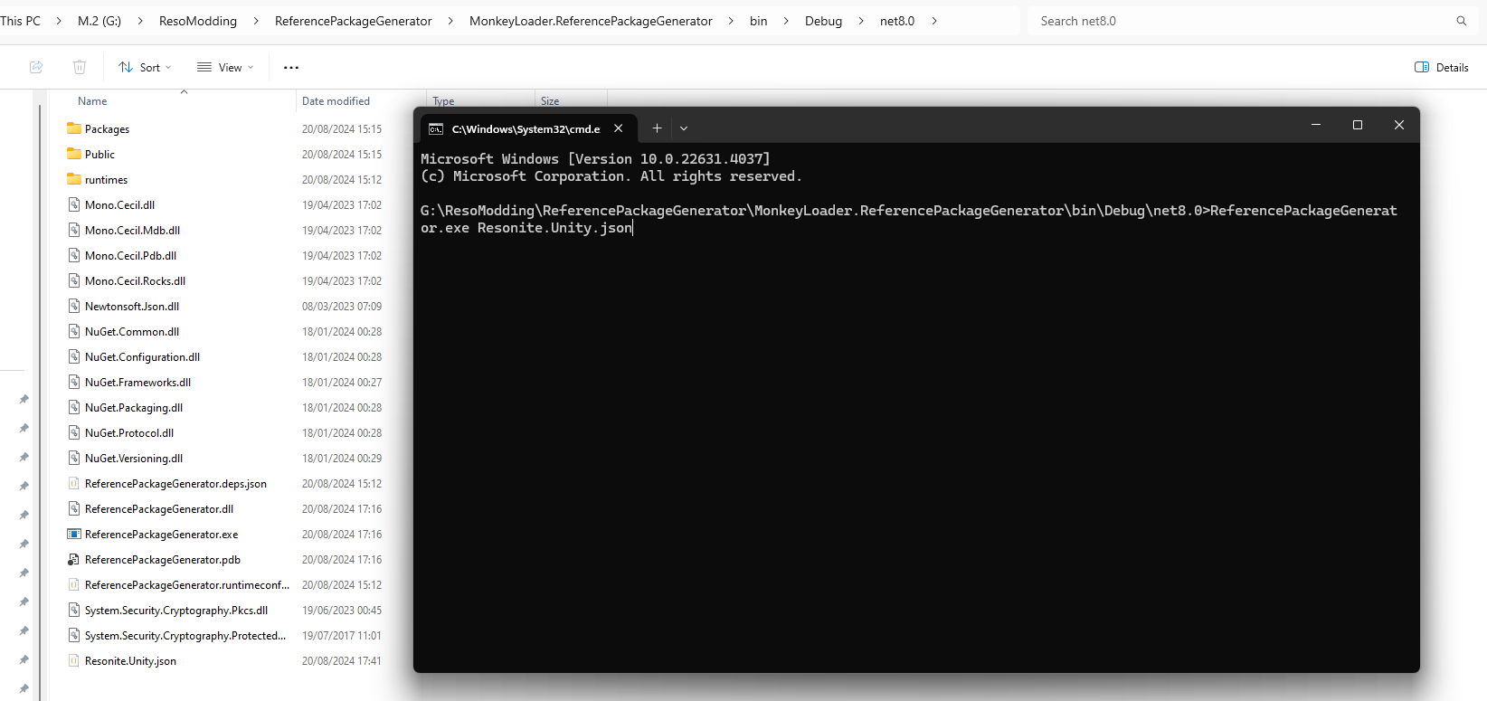Maximize the terminal window
Image resolution: width=1487 pixels, height=701 pixels.
coord(1358,125)
